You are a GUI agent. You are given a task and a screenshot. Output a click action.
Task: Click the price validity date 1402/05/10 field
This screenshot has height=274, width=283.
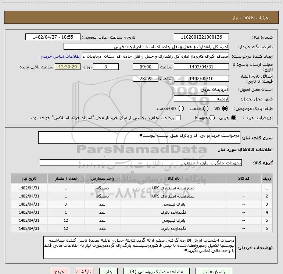coord(201,78)
